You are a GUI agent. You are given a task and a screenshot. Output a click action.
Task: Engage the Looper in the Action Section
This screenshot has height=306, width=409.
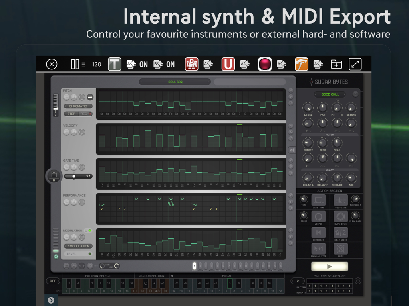pos(318,216)
